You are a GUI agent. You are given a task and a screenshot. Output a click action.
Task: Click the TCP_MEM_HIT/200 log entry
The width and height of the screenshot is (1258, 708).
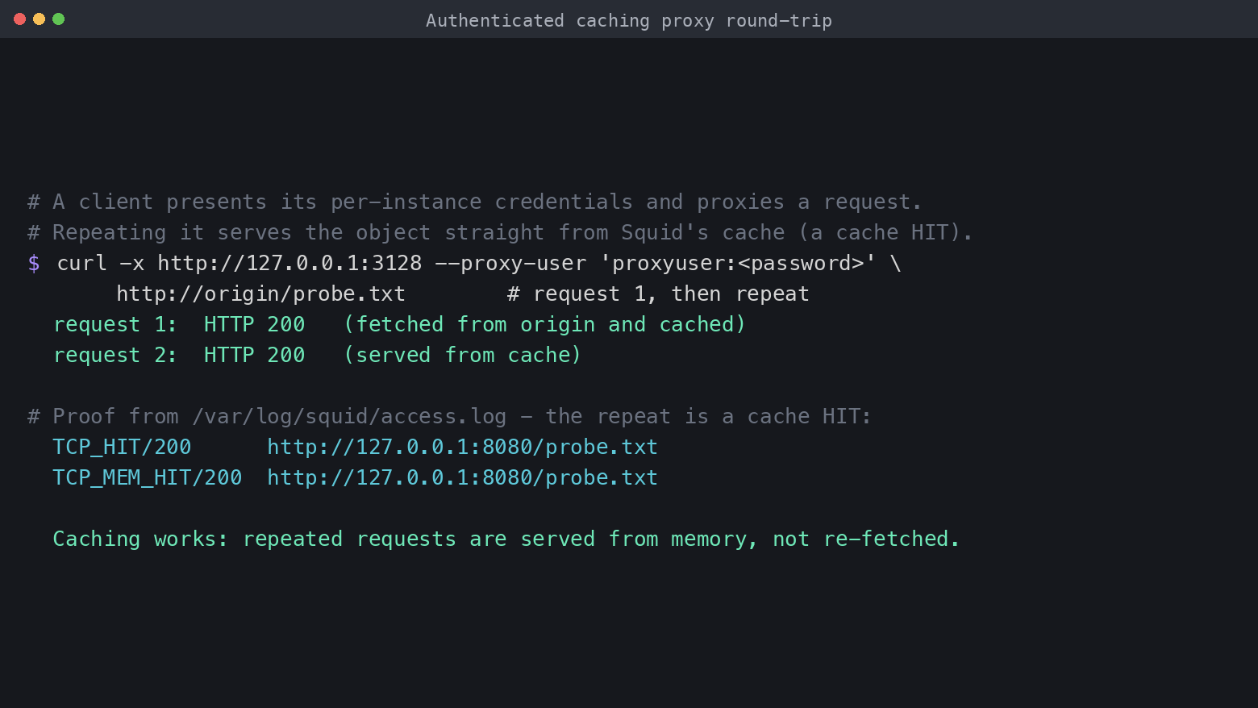[x=148, y=477]
